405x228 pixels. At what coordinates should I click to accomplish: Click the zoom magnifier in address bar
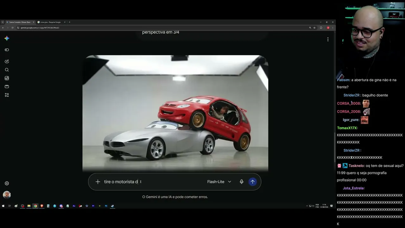coord(310,28)
